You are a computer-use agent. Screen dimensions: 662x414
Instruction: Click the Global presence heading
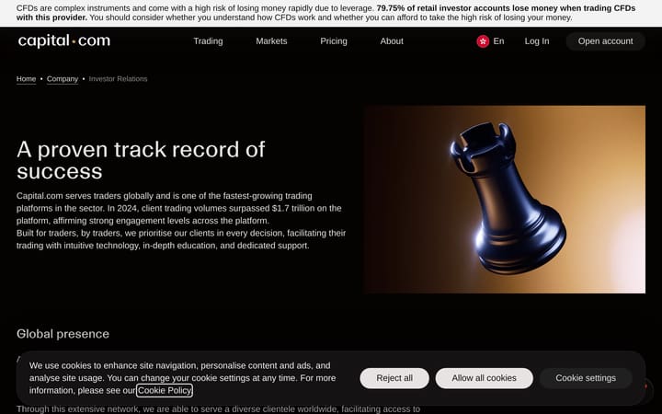point(63,334)
